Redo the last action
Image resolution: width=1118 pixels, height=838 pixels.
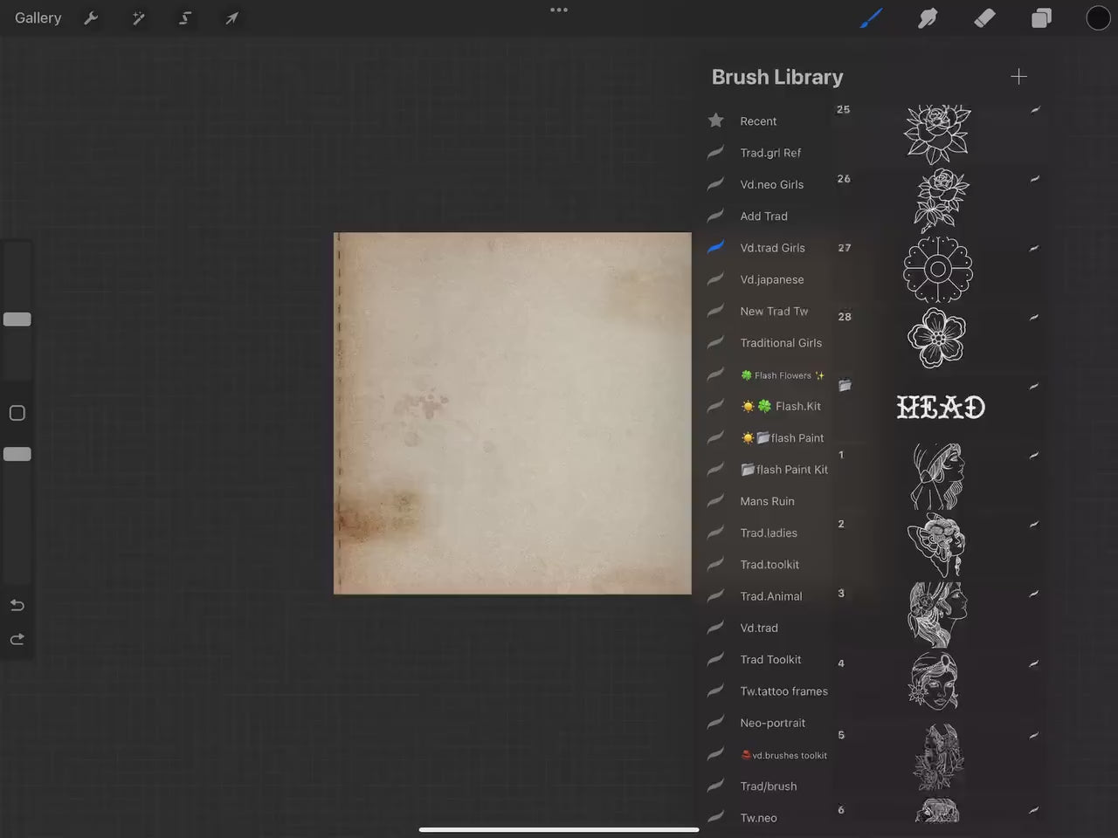coord(17,640)
